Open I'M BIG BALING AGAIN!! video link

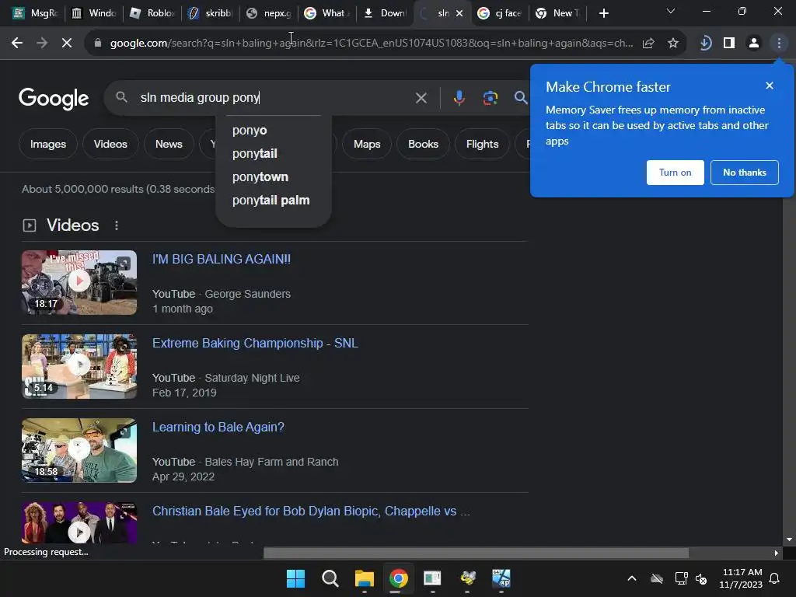[x=222, y=260]
